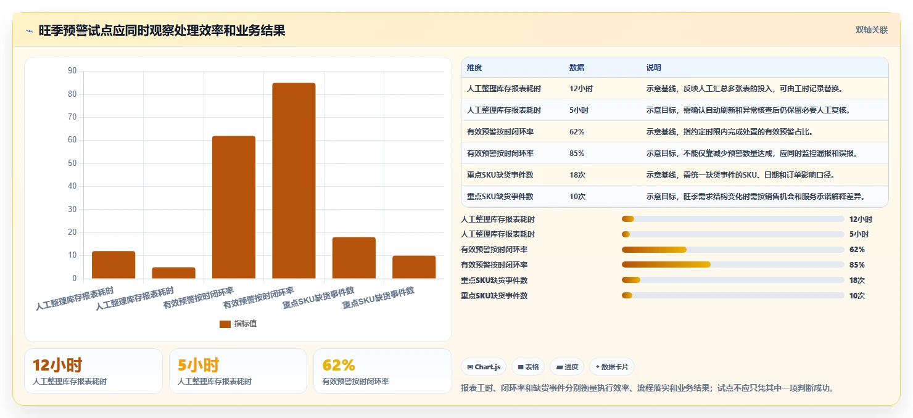Click the progress bar labeled 18次

(x=733, y=280)
